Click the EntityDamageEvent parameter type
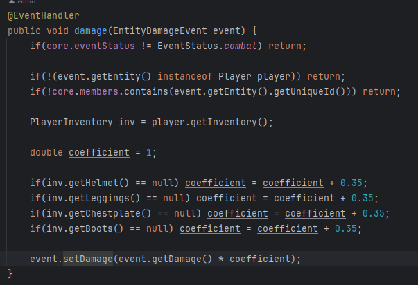The width and height of the screenshot is (418, 285). point(160,31)
